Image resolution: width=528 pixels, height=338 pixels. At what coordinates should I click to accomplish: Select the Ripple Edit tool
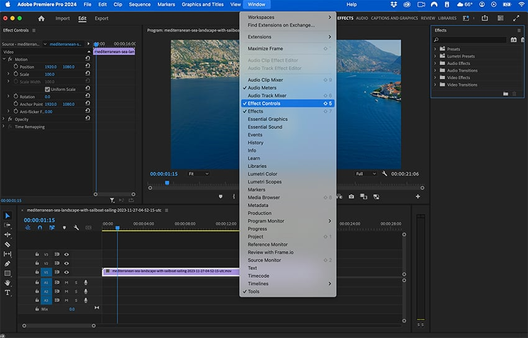coord(7,235)
